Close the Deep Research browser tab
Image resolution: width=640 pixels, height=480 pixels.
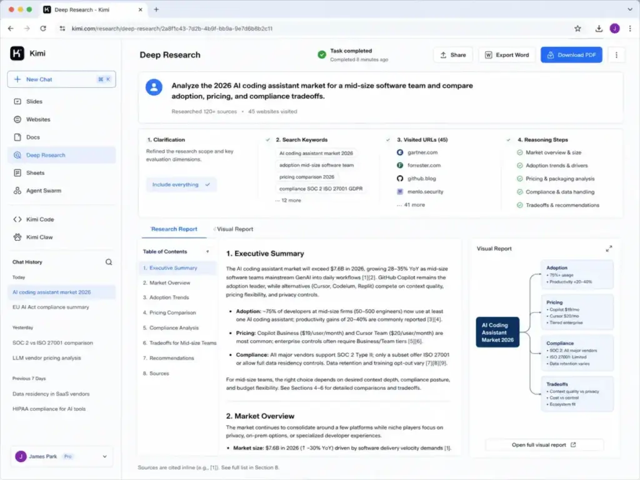141,9
